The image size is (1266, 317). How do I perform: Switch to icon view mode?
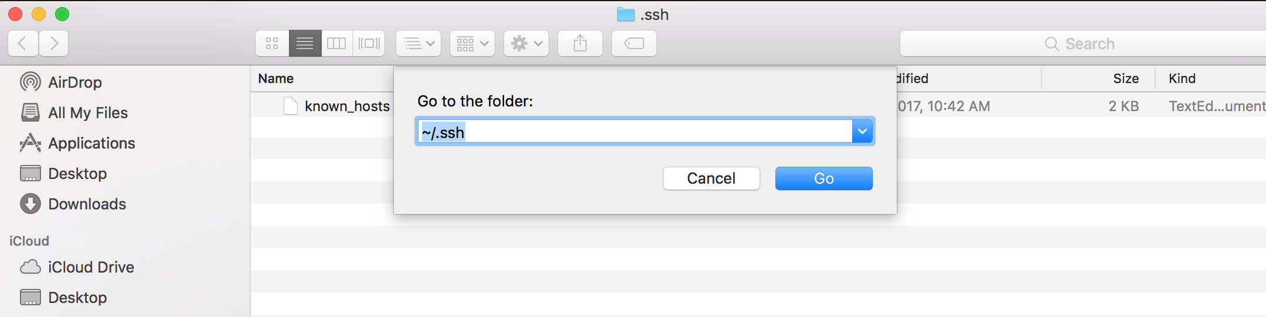tap(272, 43)
